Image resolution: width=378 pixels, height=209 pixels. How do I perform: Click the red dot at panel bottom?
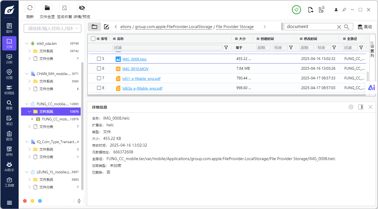pyautogui.click(x=25, y=201)
